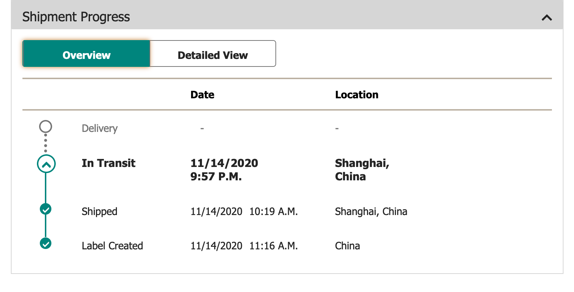Click the In Transit status label
Viewport: 574px width, 292px height.
(108, 163)
